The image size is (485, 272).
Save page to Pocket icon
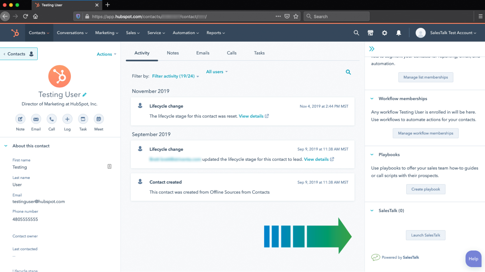[287, 16]
